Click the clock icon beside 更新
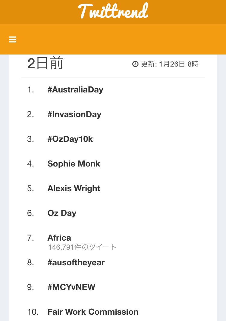Viewport: 226px width, 321px height. [x=135, y=64]
